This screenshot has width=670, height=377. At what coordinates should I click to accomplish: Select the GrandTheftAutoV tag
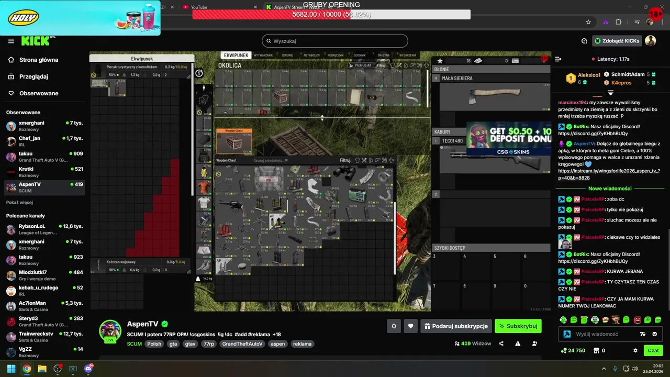click(242, 344)
